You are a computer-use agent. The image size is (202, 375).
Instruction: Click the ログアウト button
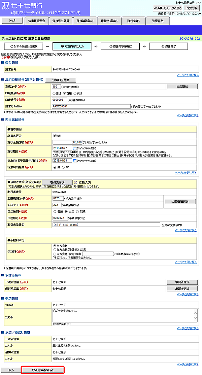[x=192, y=8]
